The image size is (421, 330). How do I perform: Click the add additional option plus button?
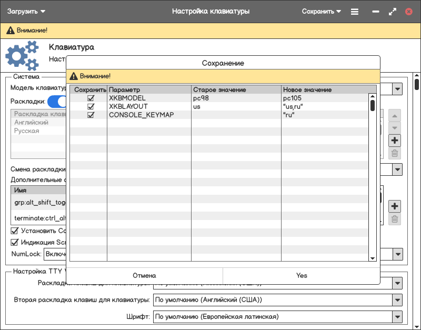(x=395, y=206)
